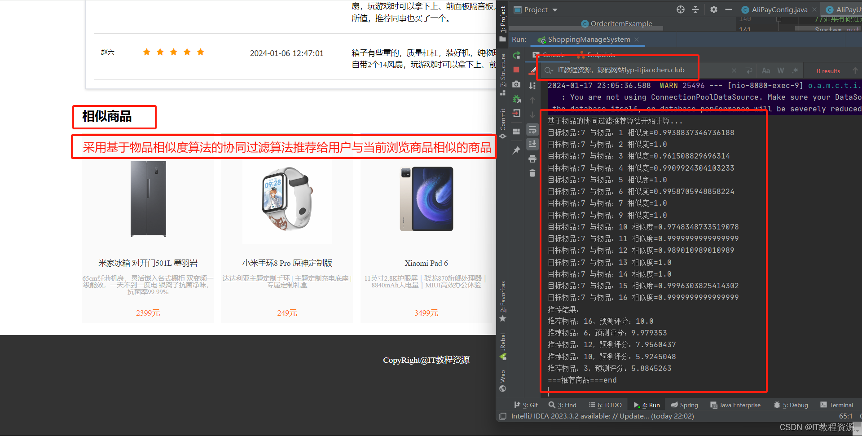The image size is (862, 436).
Task: Open the 5: Debug tool window
Action: 791,405
